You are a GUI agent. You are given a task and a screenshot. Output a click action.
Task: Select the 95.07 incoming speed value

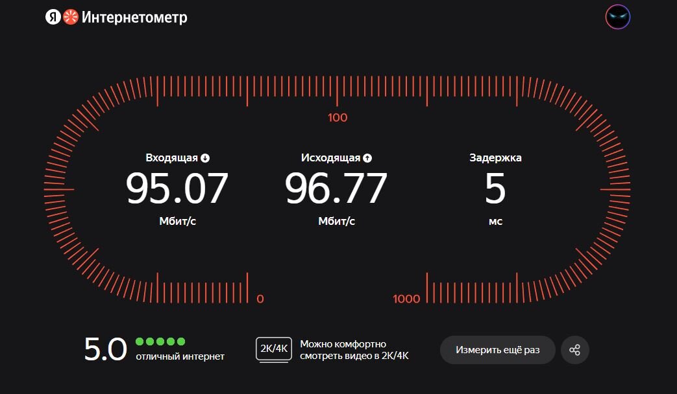click(x=177, y=188)
